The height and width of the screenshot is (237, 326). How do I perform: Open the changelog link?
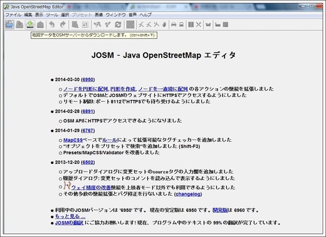click(188, 194)
